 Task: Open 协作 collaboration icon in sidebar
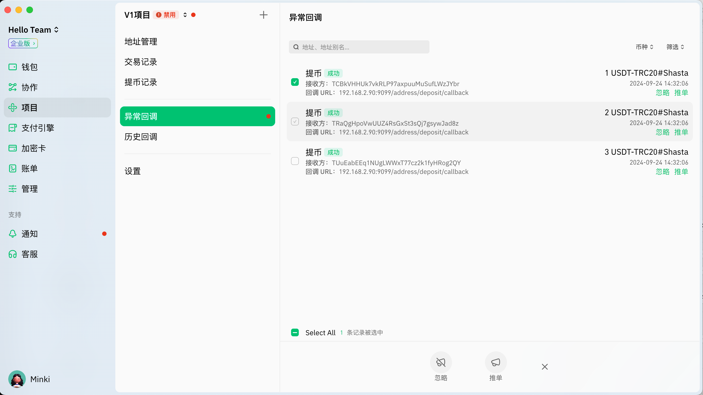pyautogui.click(x=13, y=87)
